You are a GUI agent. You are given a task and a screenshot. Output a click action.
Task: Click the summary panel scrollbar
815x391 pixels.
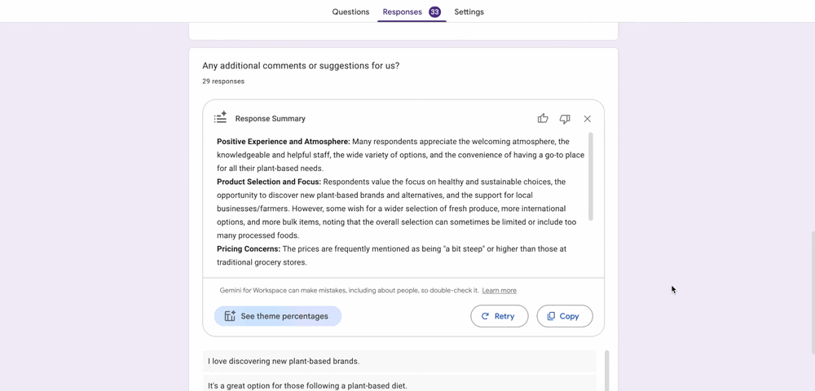(x=591, y=177)
